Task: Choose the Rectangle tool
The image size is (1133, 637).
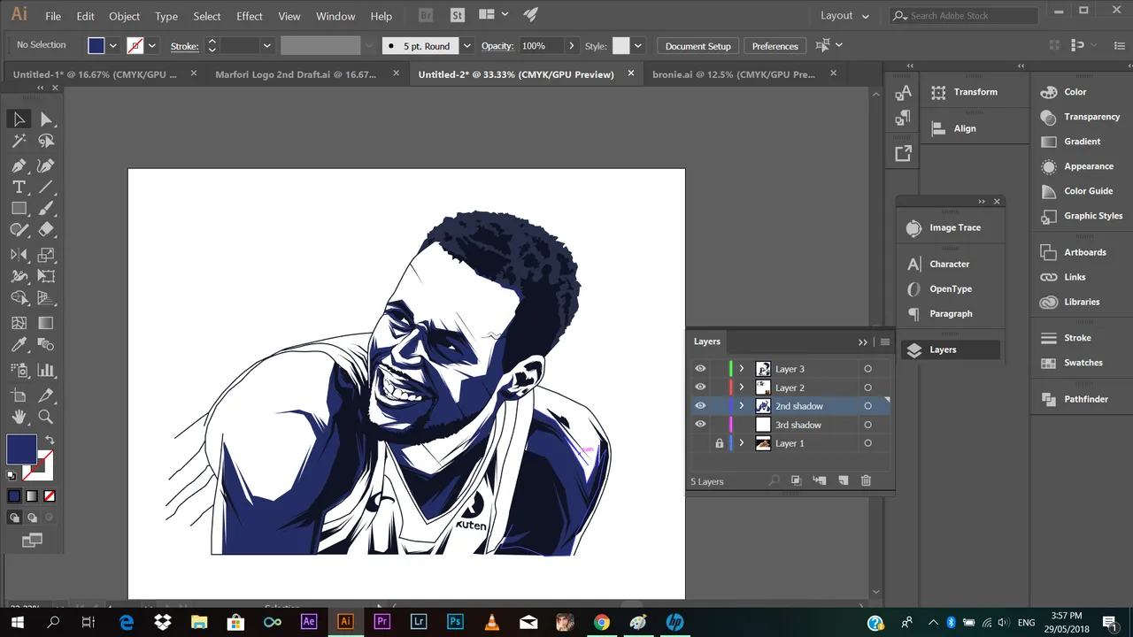Action: pyautogui.click(x=19, y=209)
